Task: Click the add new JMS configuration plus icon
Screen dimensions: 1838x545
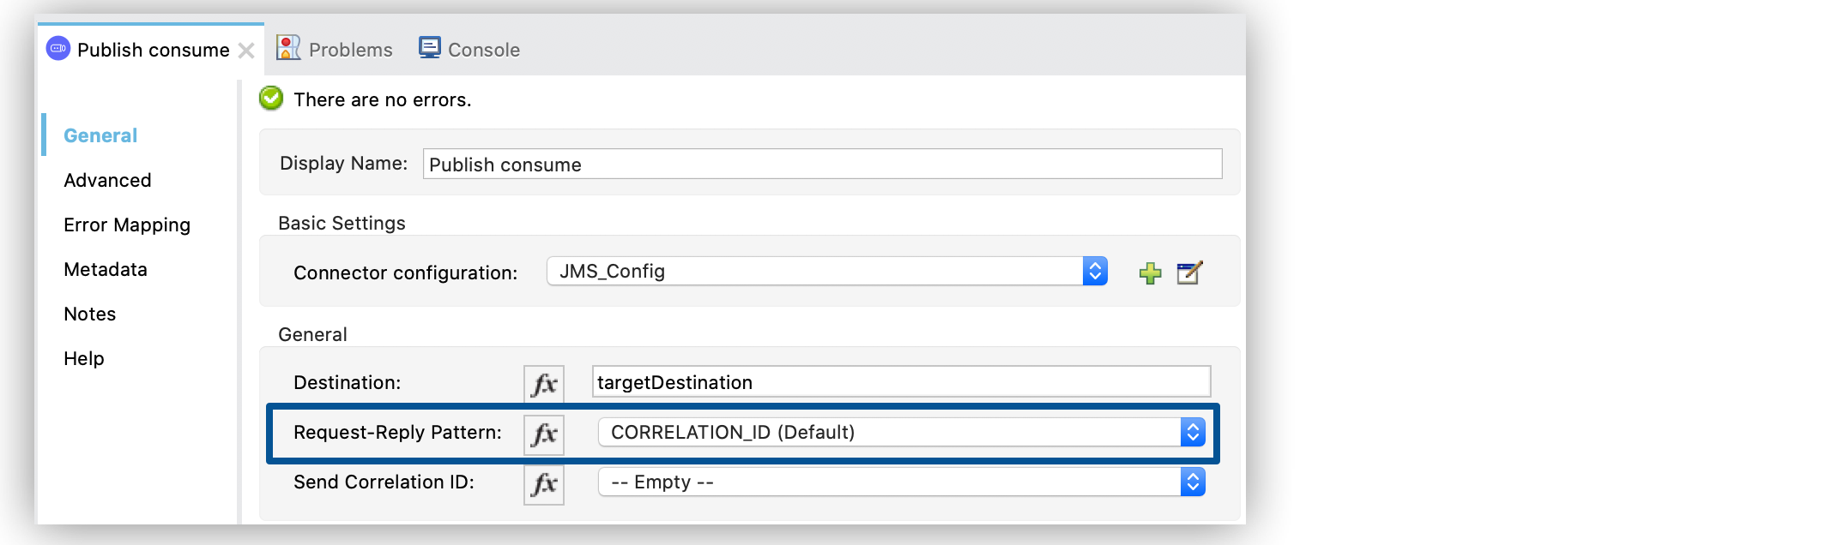Action: click(1150, 272)
